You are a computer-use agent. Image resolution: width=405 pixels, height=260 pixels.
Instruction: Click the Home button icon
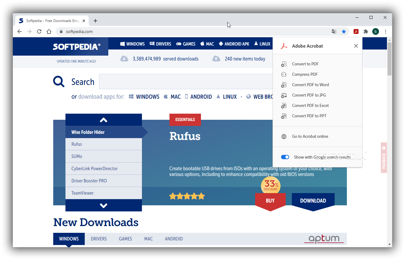point(49,31)
